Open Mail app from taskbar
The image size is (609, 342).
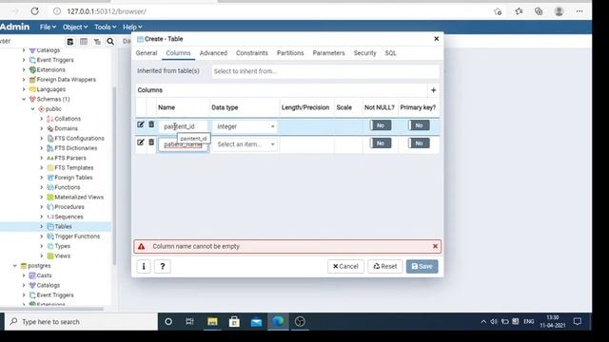tap(256, 321)
